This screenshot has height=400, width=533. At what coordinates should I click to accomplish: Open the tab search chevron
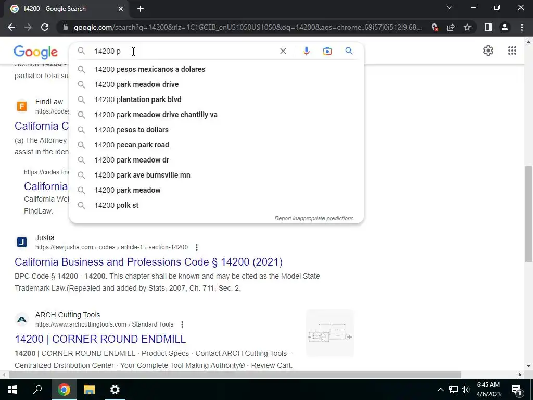coord(449,7)
